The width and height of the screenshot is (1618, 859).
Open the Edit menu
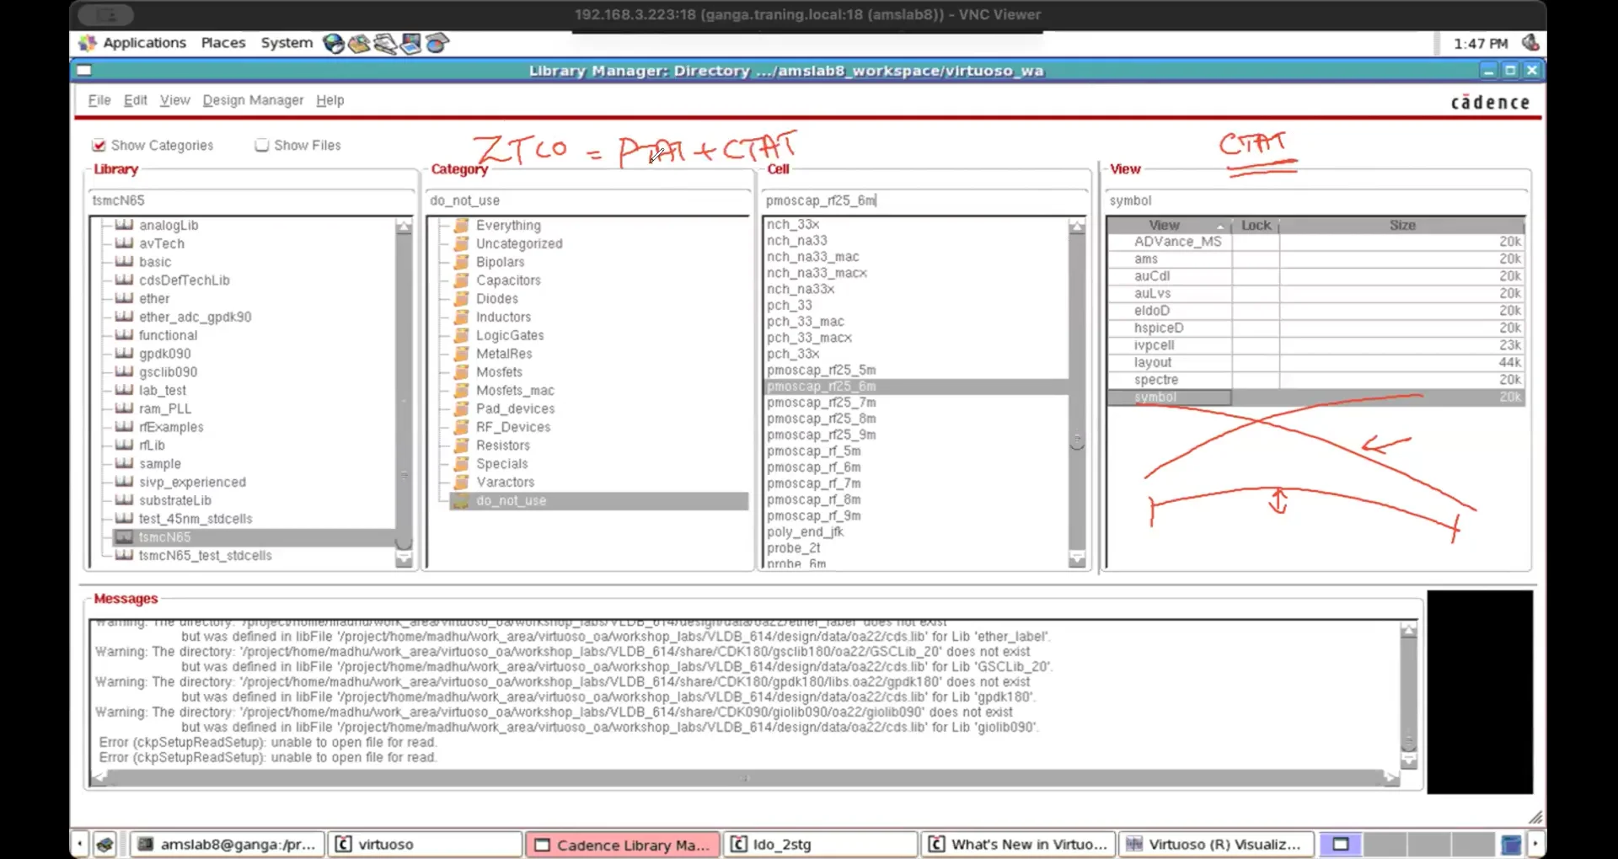tap(136, 100)
